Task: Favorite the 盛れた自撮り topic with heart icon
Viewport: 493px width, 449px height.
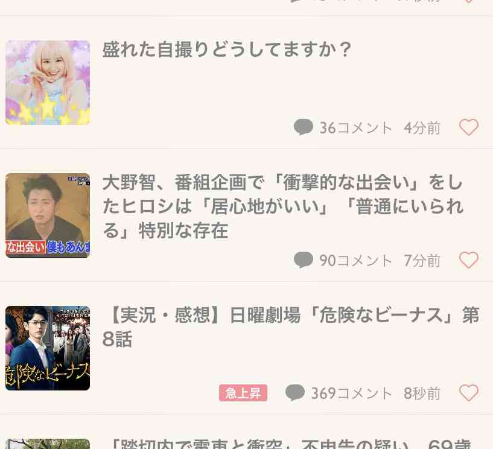Action: click(468, 127)
